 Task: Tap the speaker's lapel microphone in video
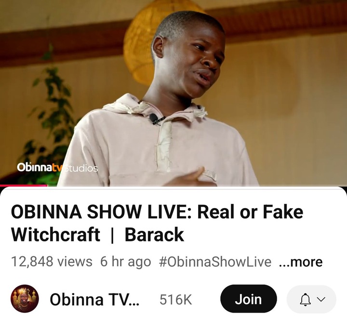click(x=154, y=119)
